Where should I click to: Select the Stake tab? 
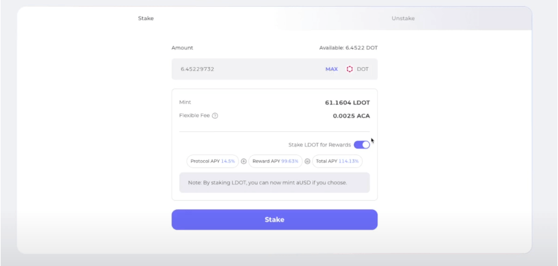(146, 18)
